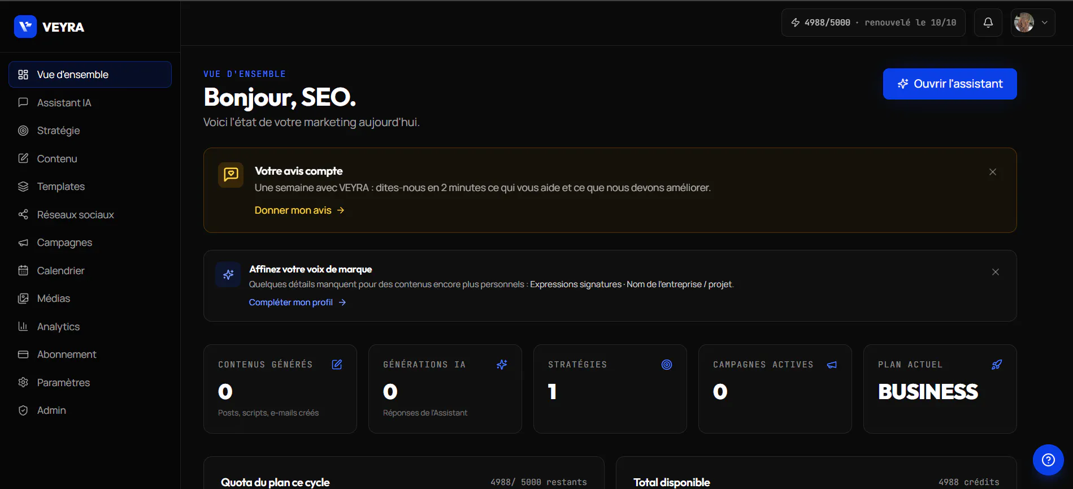The image size is (1073, 489).
Task: Go to Stratégie section
Action: [x=90, y=131]
